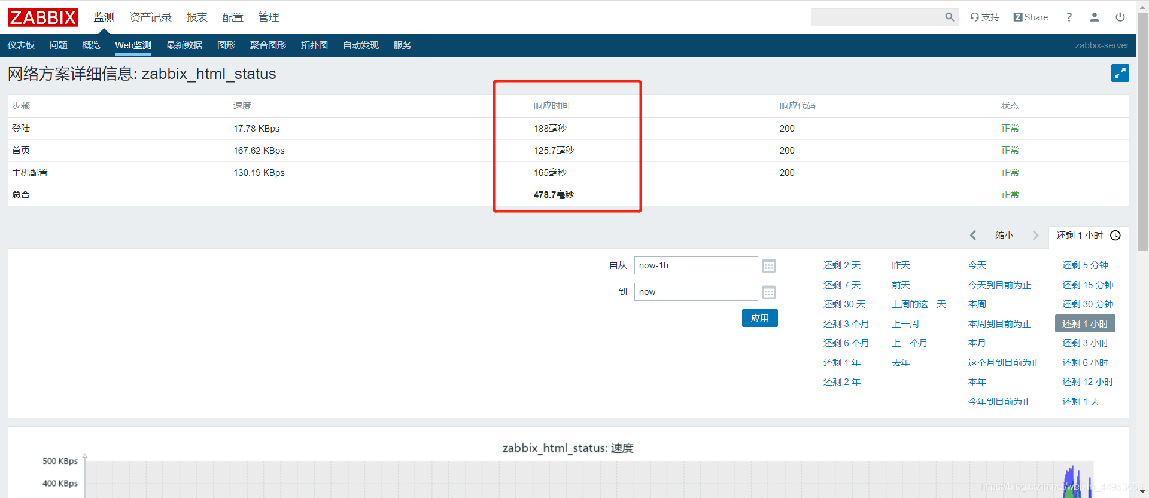
Task: Go to 图形 submenu
Action: coord(226,45)
